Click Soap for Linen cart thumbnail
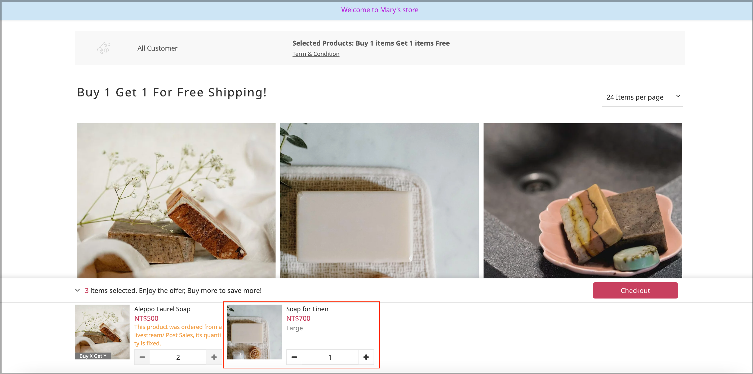753x374 pixels. [254, 332]
